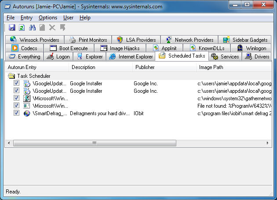The image size is (277, 200).
Task: Select the Drivers tab
Action: (256, 57)
